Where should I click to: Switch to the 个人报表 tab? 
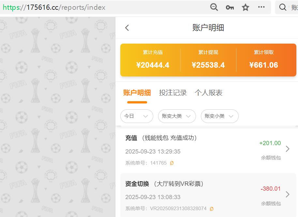coord(210,93)
